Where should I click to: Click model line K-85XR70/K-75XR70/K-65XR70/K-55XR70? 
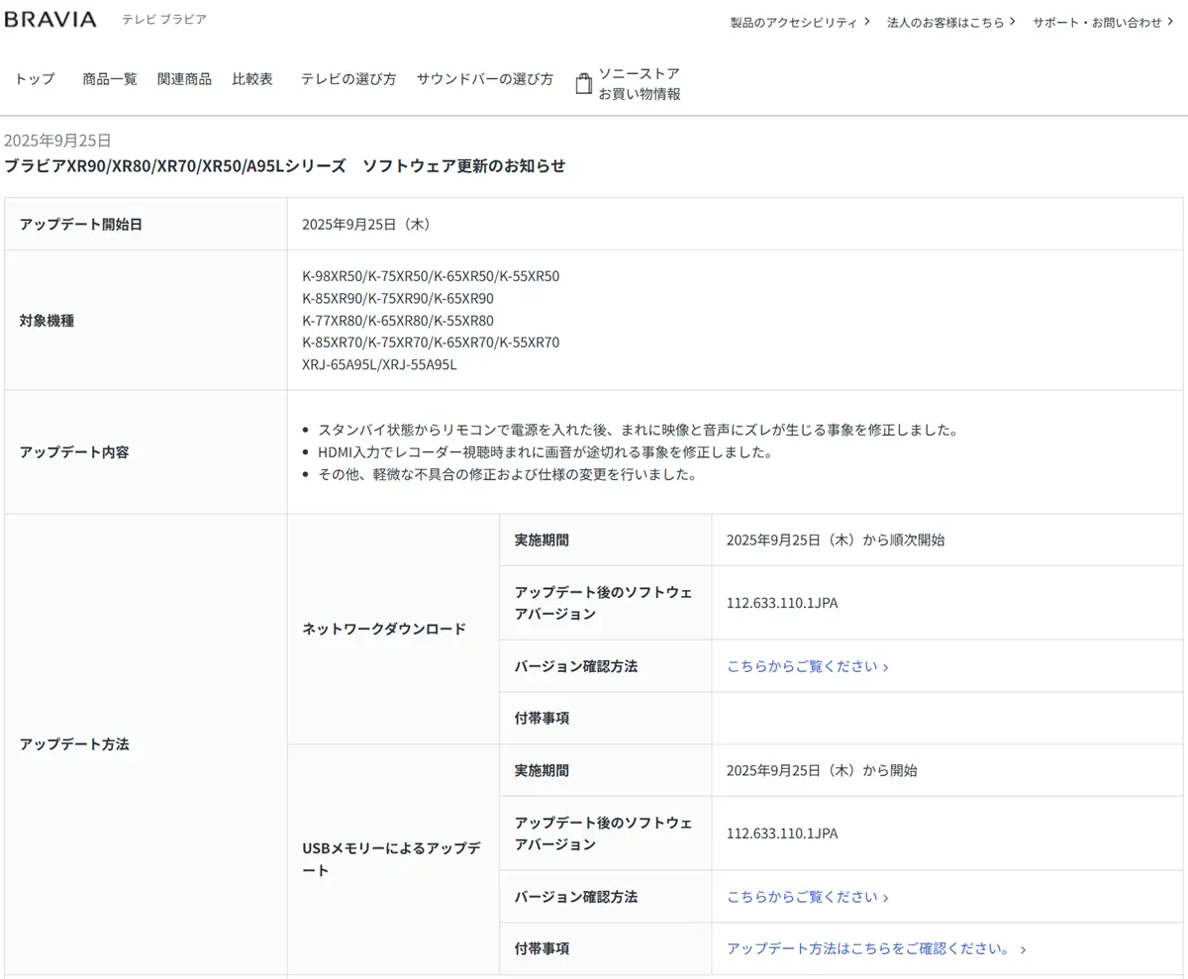point(431,343)
